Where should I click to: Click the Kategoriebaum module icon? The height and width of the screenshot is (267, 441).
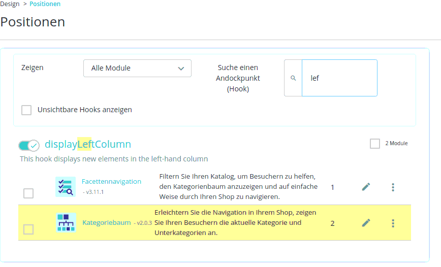66,222
